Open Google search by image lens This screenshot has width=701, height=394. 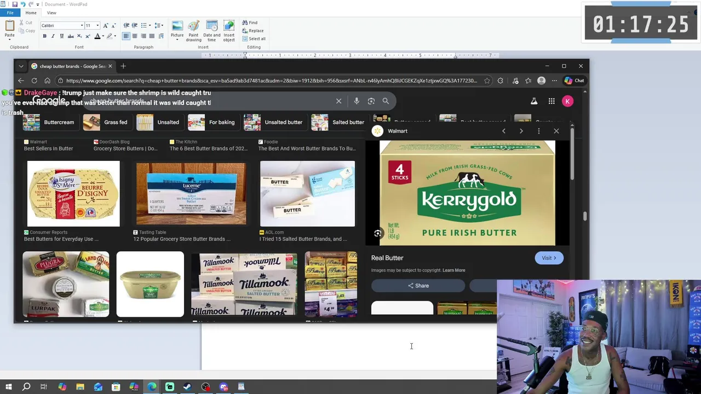(371, 101)
